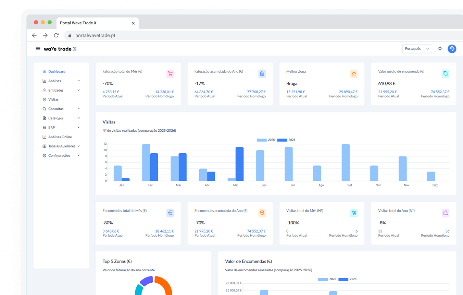Toggle the 2026 series in Visitas chart legend

(286, 140)
